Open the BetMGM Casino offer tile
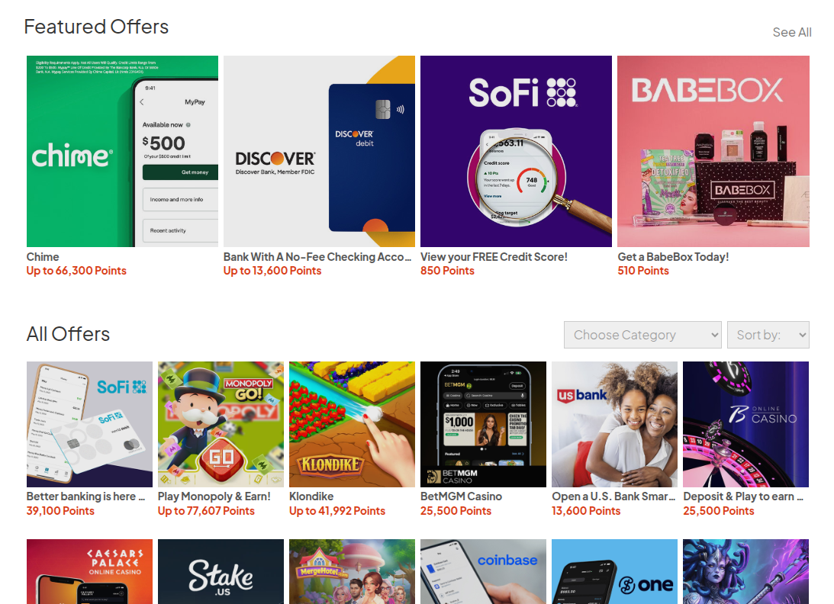 tap(484, 424)
